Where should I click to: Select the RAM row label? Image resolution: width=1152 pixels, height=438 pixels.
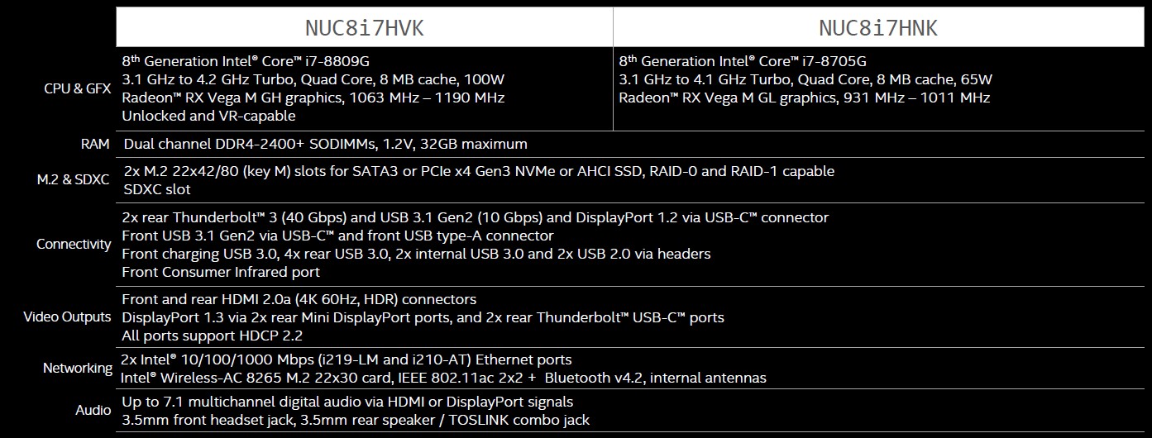[95, 144]
